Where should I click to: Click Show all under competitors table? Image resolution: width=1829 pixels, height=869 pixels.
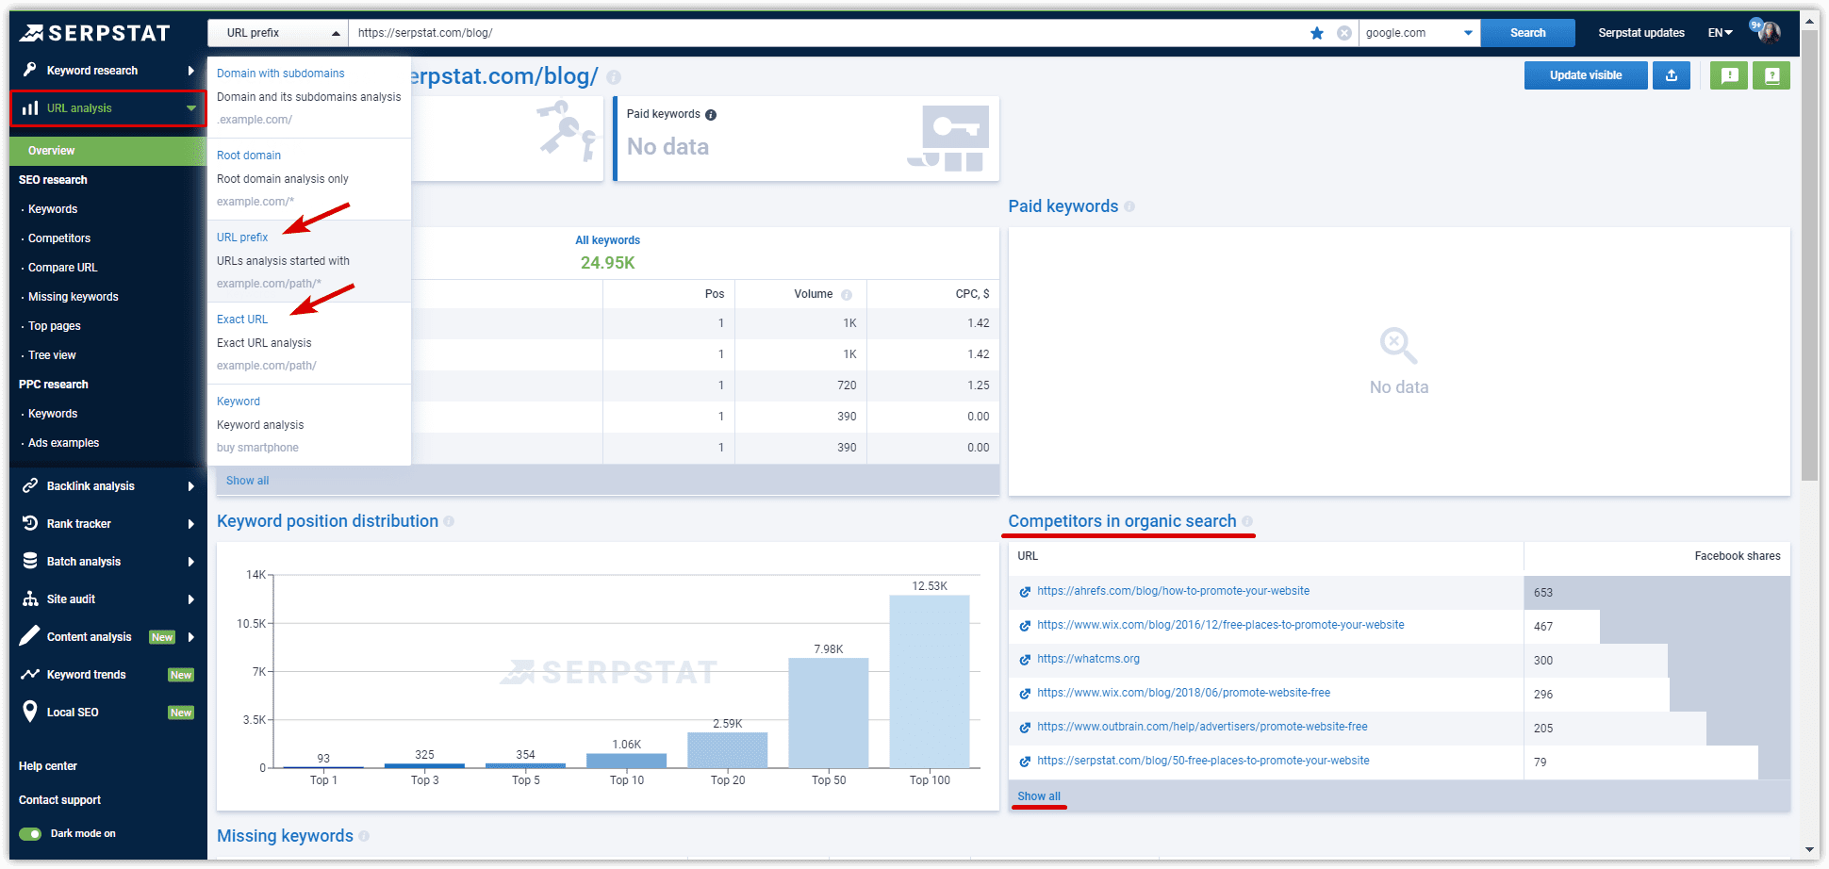coord(1039,796)
